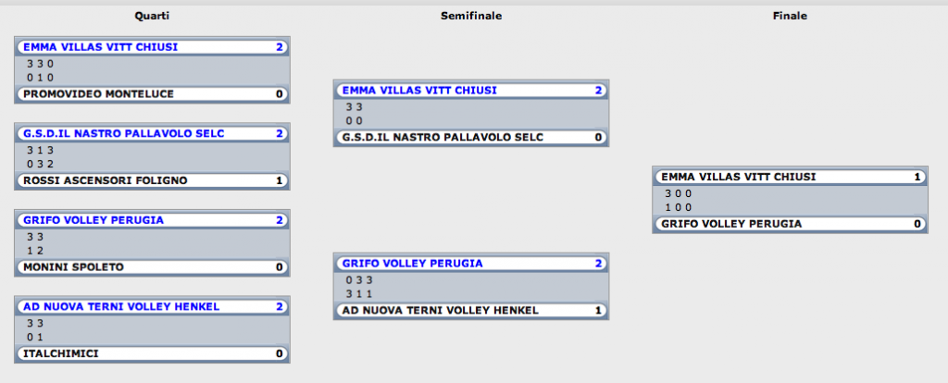Viewport: 948px width, 383px height.
Task: Open AD NUOVA TERNI VOLLEY HENKEL quarterfinal
Action: [x=153, y=307]
